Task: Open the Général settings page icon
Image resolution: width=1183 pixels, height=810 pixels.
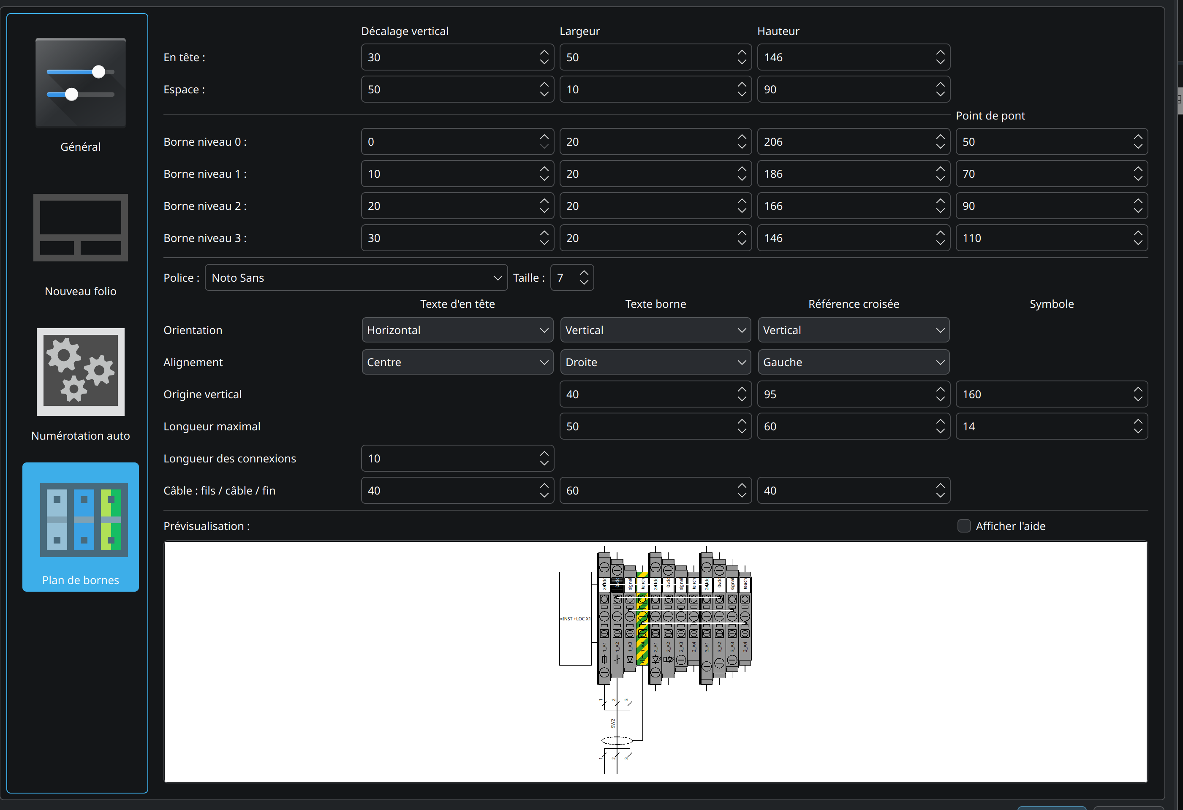Action: click(80, 83)
